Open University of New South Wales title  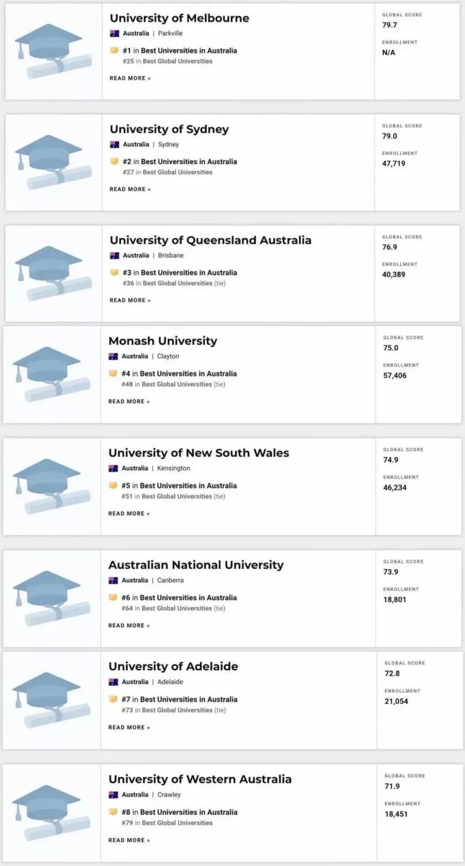pyautogui.click(x=198, y=453)
